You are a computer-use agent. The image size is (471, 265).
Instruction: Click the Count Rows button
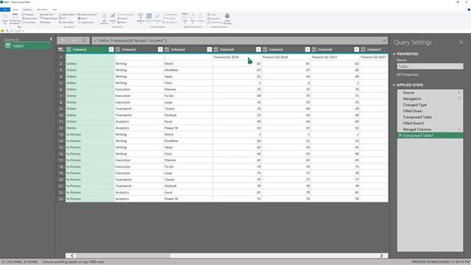click(x=29, y=22)
